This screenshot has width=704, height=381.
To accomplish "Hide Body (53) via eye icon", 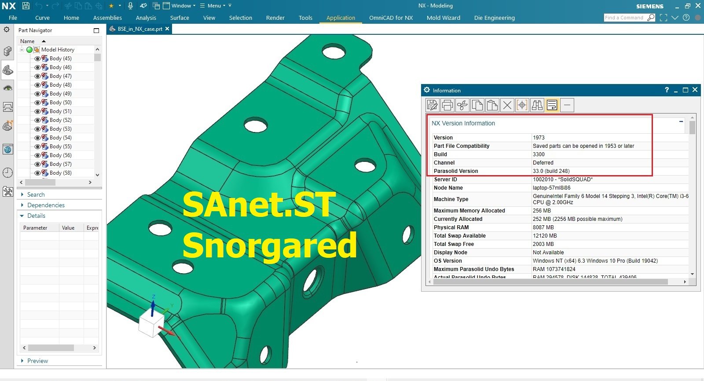I will tap(37, 129).
